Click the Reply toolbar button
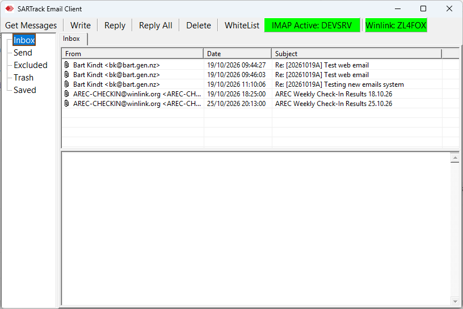This screenshot has width=463, height=309. pos(115,26)
